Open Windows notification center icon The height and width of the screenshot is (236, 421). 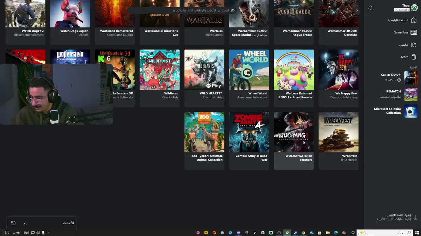point(7,233)
